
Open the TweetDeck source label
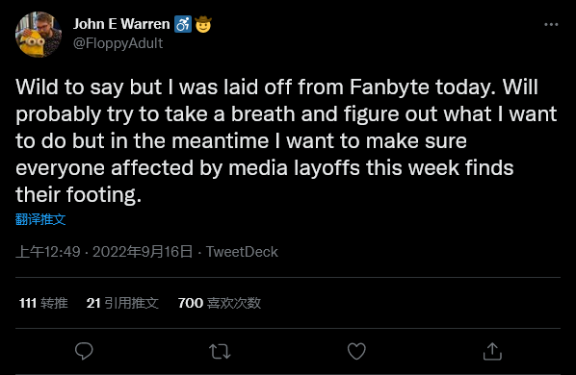coord(242,252)
